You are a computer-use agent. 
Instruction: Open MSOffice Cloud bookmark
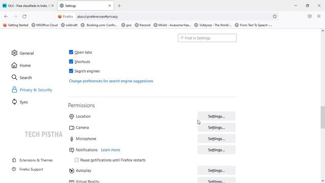pos(45,25)
